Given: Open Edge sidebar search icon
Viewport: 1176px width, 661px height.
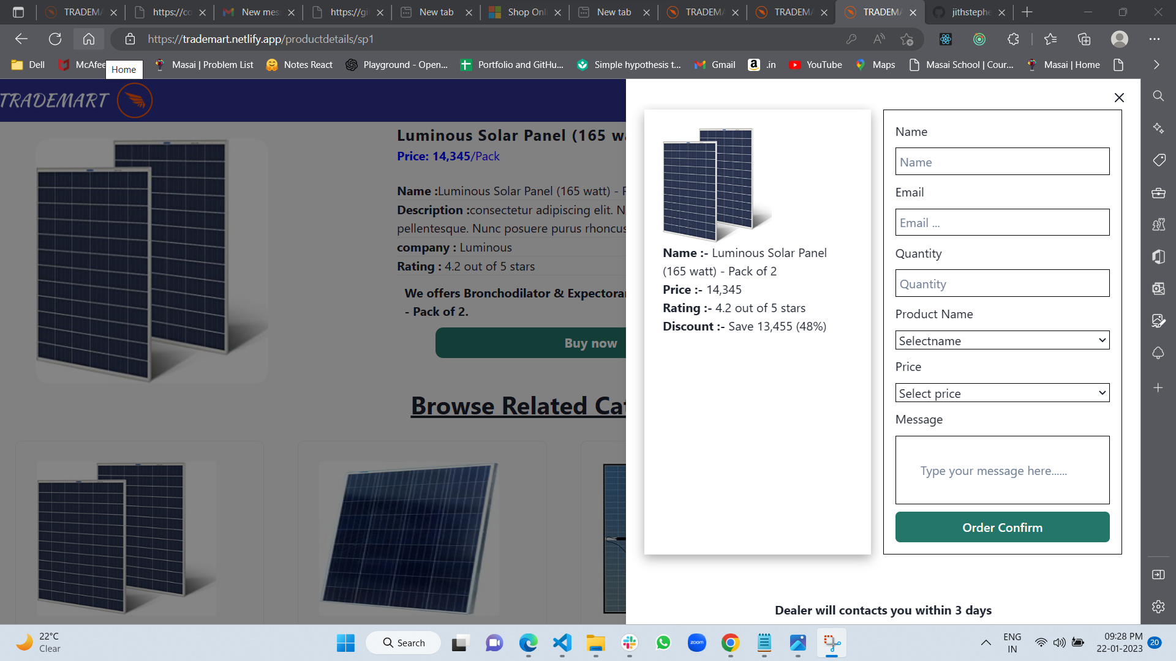Looking at the screenshot, I should point(1158,96).
